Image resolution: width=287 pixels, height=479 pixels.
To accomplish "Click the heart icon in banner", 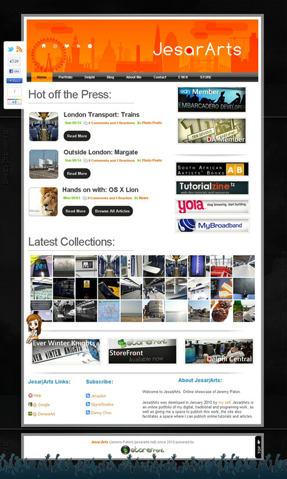I will point(67,46).
